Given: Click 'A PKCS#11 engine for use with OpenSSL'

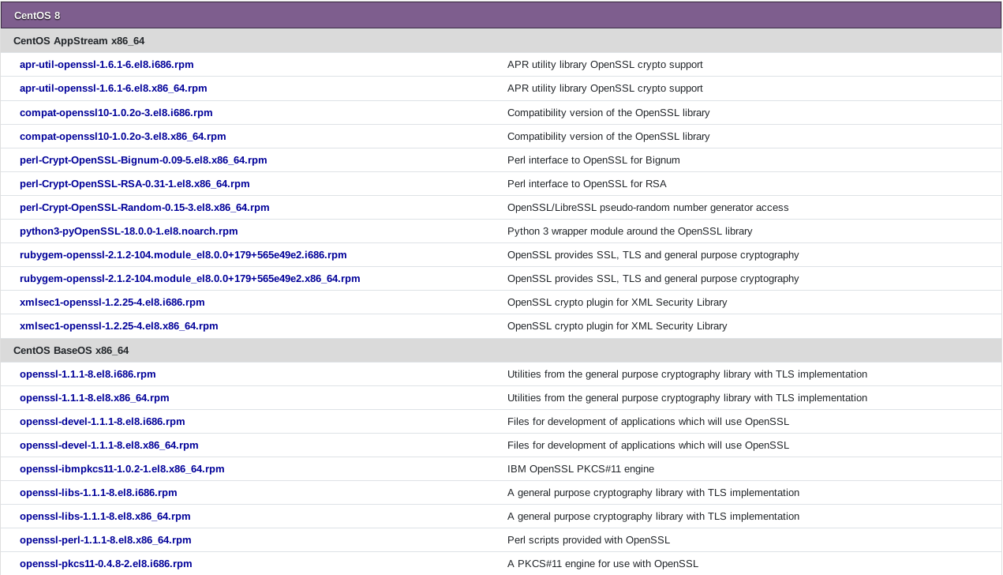Looking at the screenshot, I should click(x=603, y=564).
